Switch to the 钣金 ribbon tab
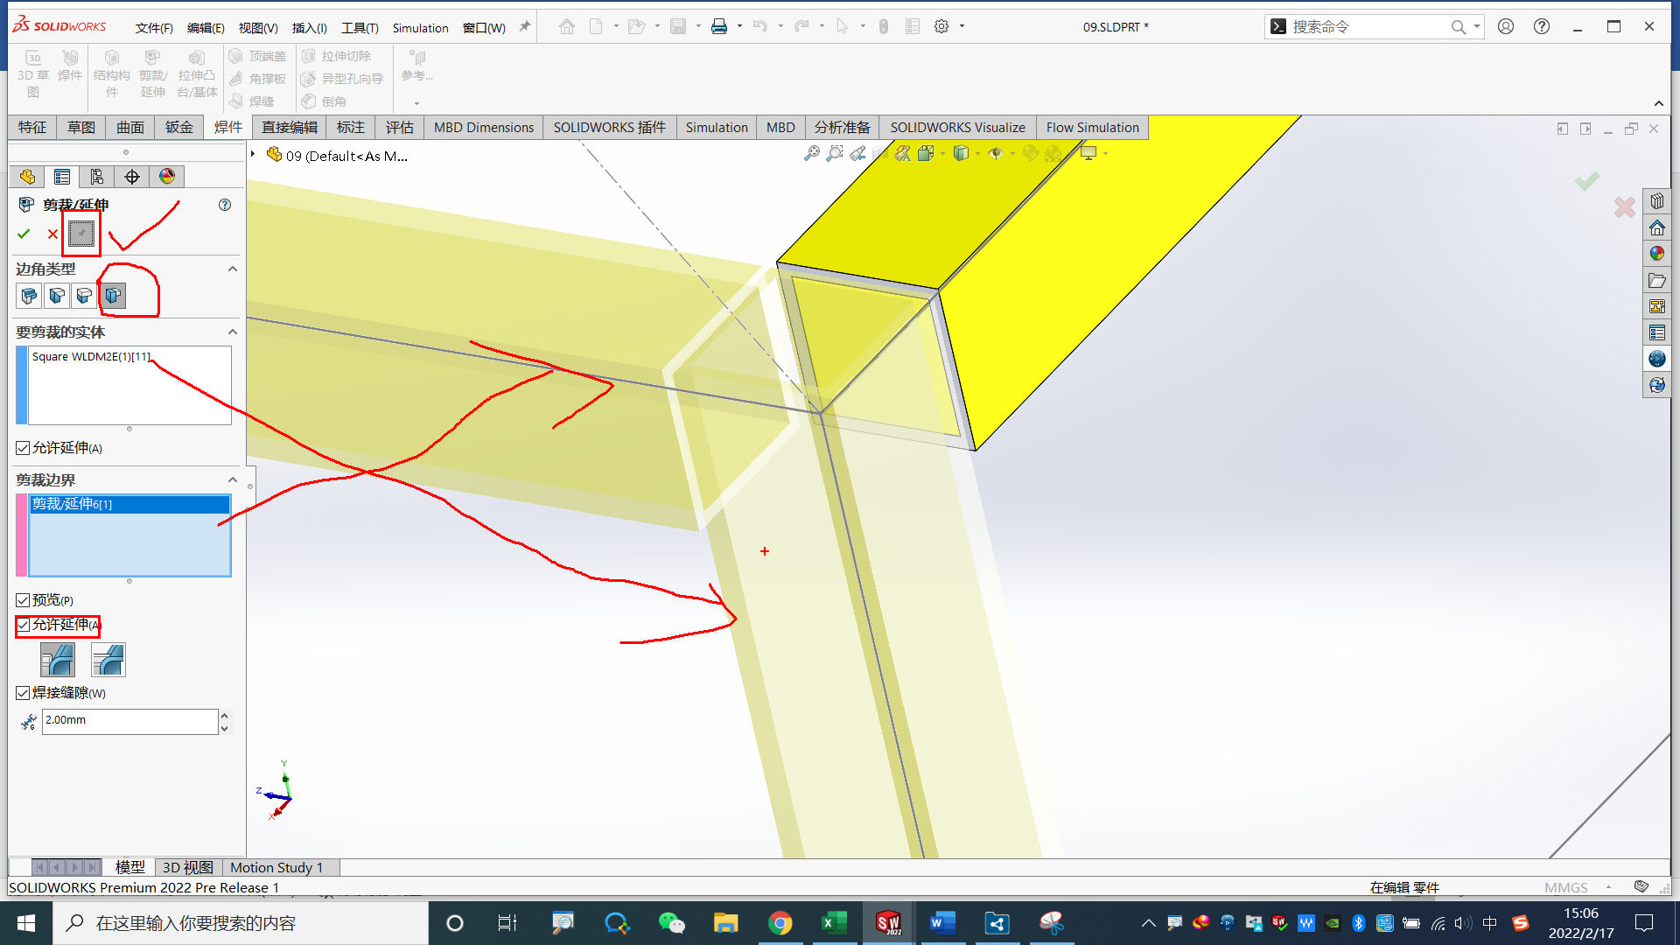The width and height of the screenshot is (1680, 945). (x=178, y=128)
